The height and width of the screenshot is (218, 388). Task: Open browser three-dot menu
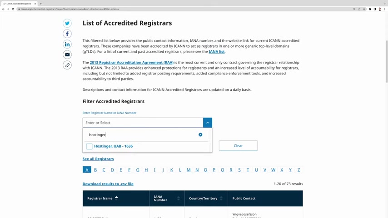(385, 9)
